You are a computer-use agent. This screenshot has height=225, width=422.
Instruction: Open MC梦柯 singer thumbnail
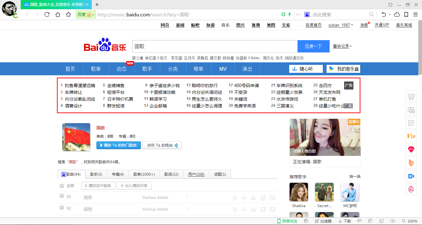[350, 192]
